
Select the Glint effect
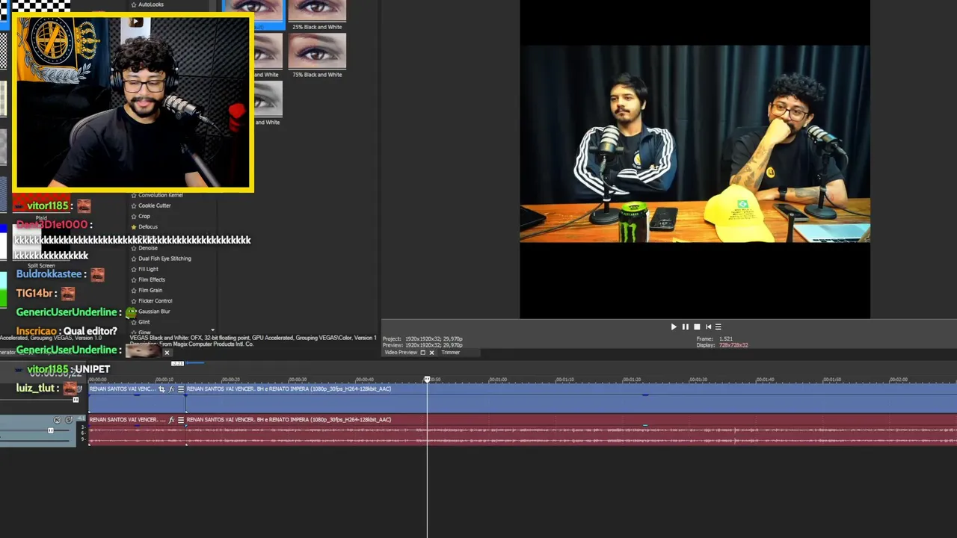(x=144, y=322)
